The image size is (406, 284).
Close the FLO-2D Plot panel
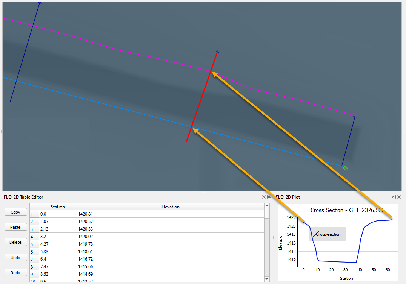pyautogui.click(x=398, y=197)
